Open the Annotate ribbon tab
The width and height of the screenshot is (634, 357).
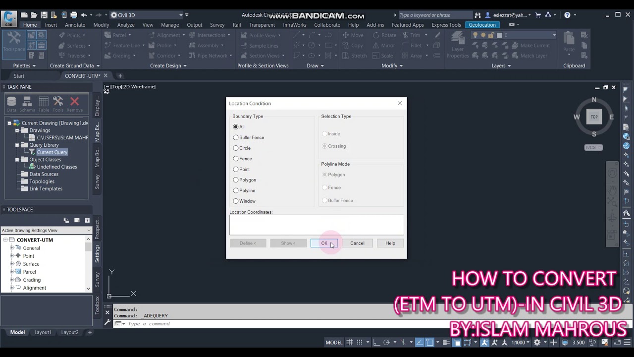pyautogui.click(x=75, y=25)
